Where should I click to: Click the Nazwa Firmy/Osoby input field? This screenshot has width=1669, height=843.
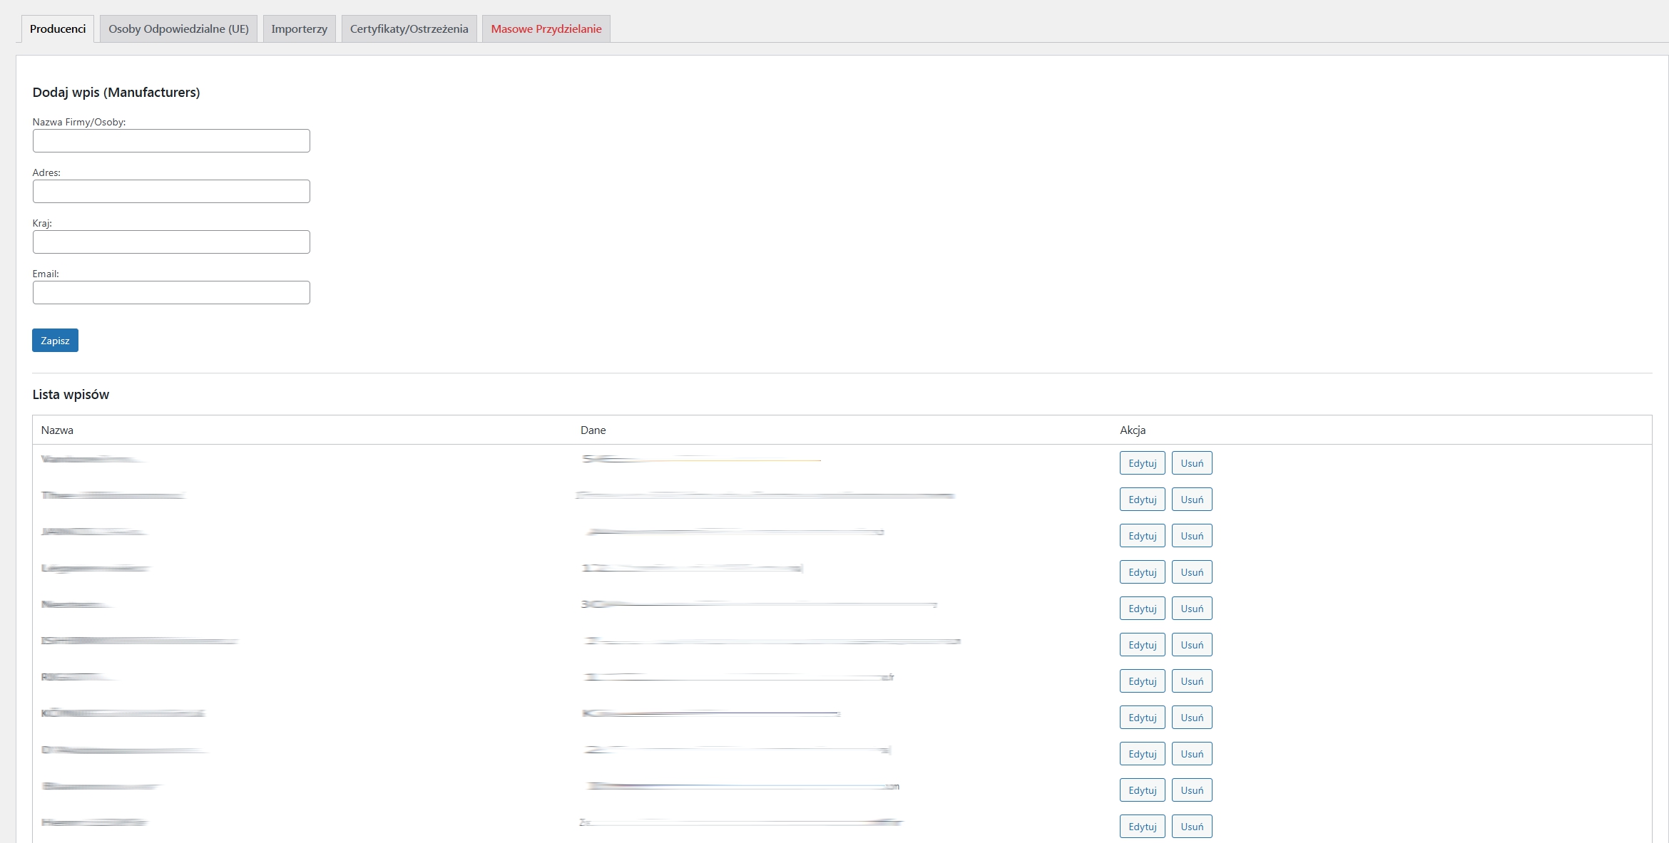click(x=171, y=140)
